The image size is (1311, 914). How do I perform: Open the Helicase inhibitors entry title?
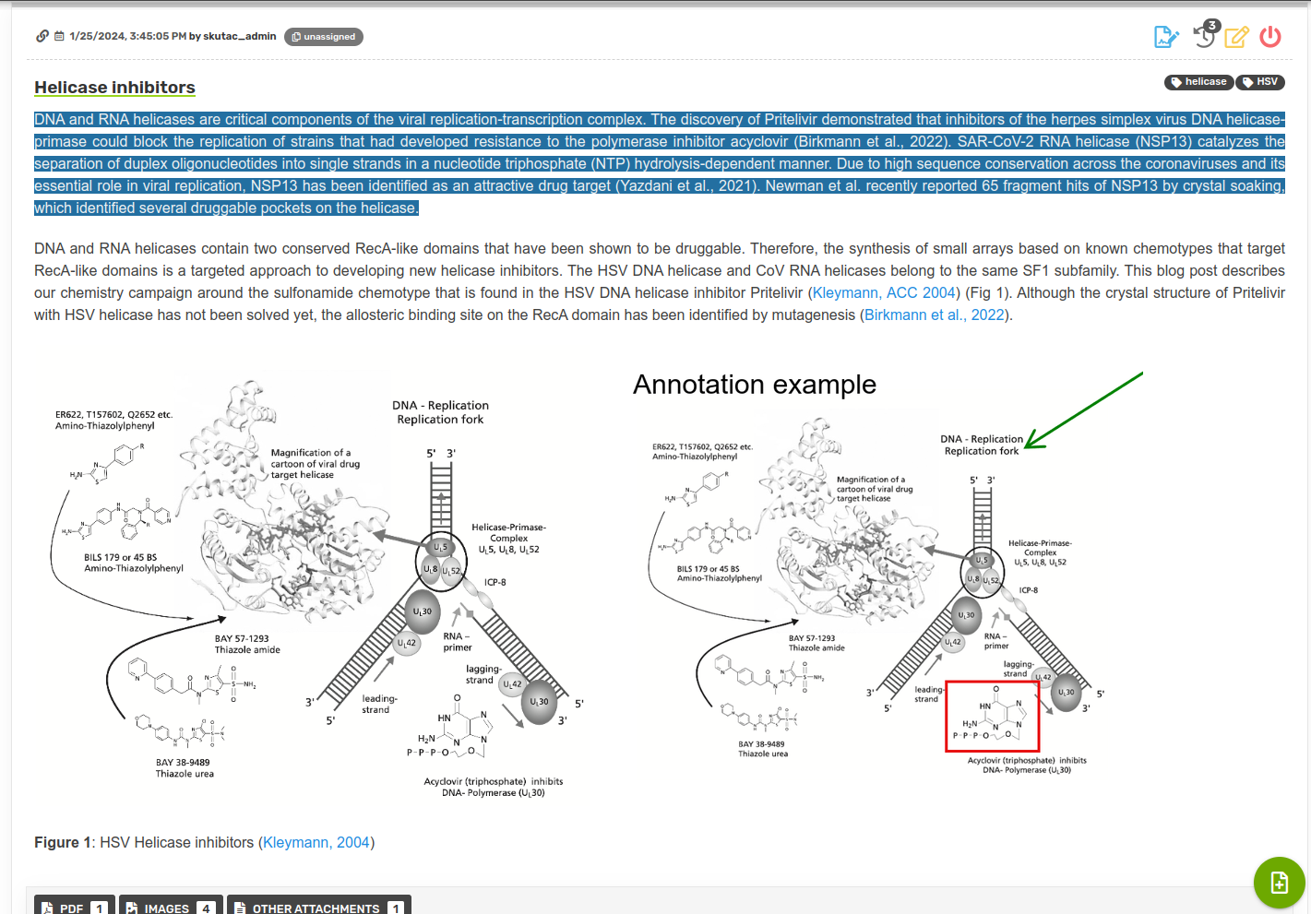click(114, 88)
